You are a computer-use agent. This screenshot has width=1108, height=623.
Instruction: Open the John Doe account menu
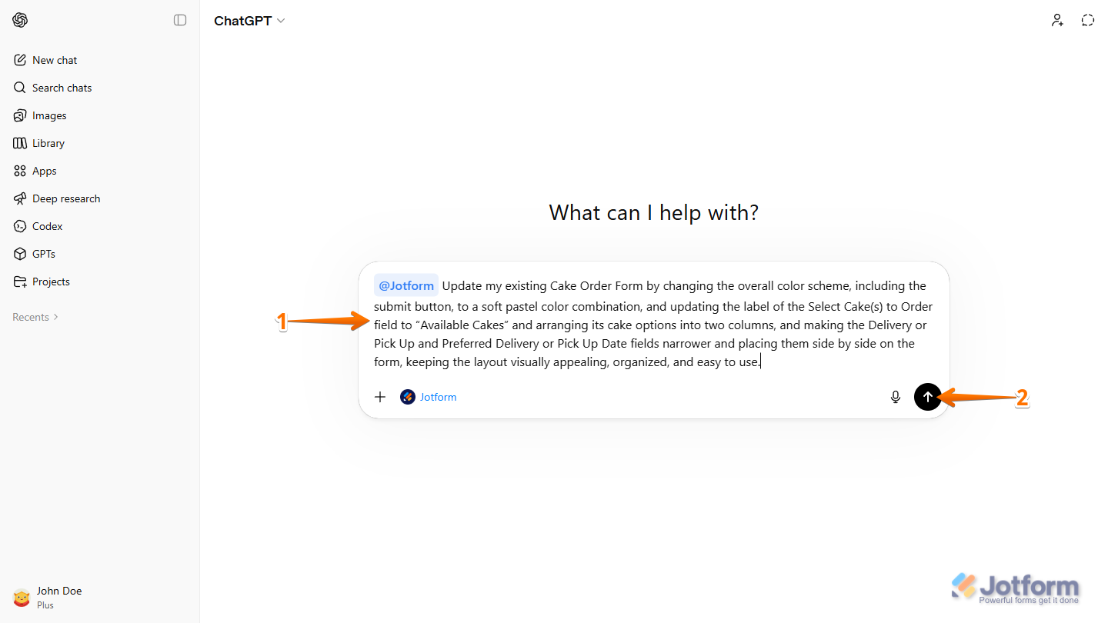[x=99, y=598]
